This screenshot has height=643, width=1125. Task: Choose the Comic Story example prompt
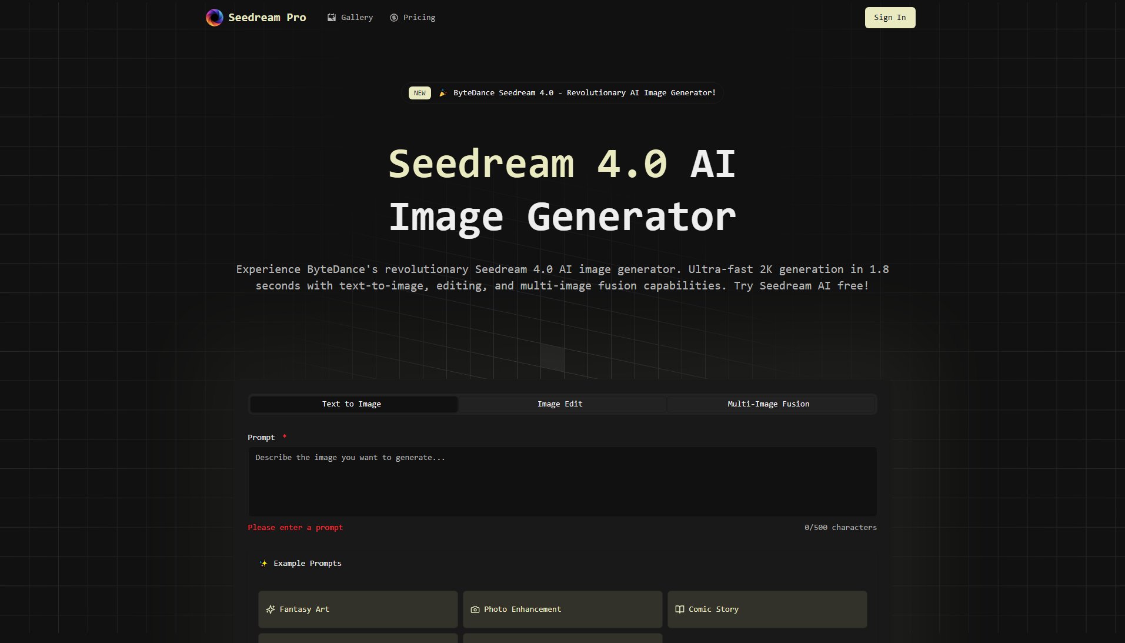(767, 609)
